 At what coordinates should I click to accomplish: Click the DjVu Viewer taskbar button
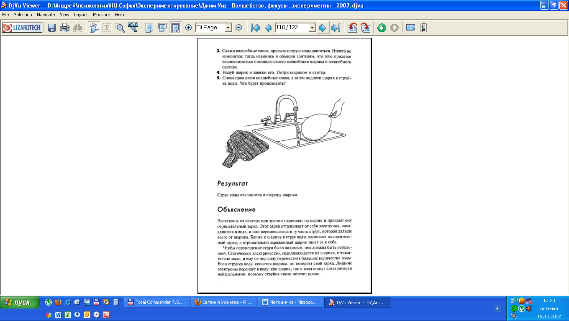[x=358, y=302]
